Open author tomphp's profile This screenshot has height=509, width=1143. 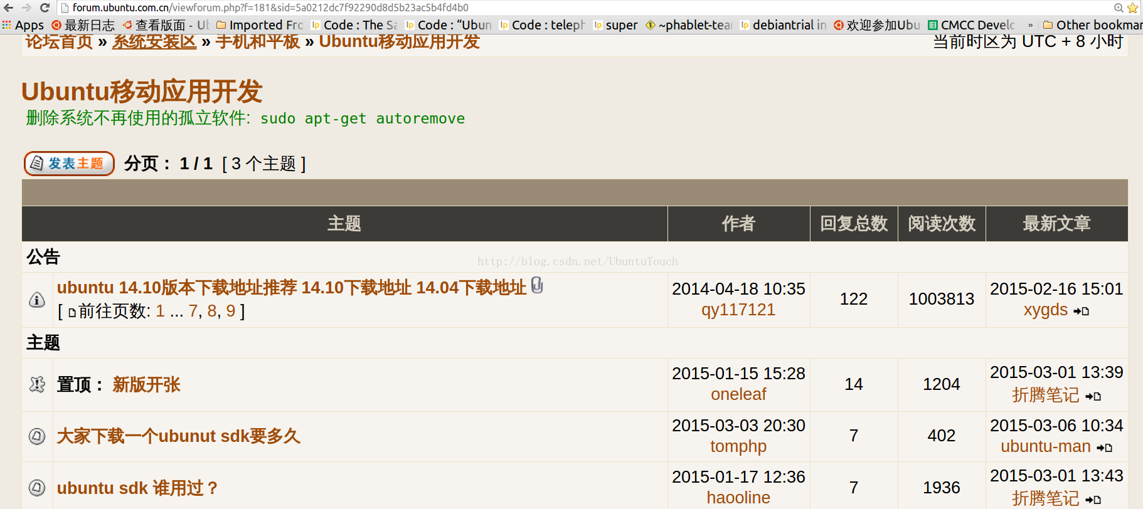click(738, 446)
